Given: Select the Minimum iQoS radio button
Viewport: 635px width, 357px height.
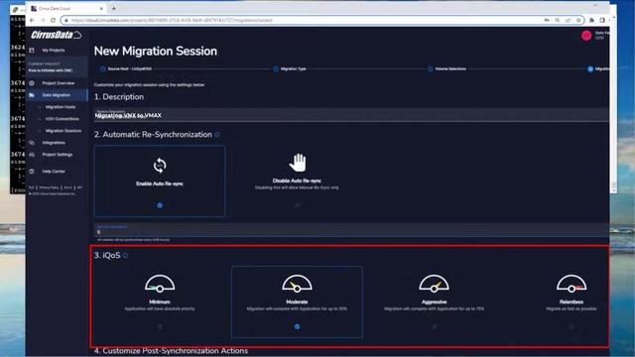Looking at the screenshot, I should (160, 326).
